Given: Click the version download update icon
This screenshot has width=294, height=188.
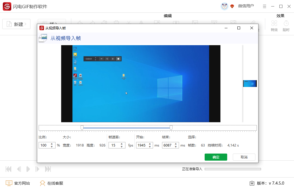Looking at the screenshot, I should 252,183.
